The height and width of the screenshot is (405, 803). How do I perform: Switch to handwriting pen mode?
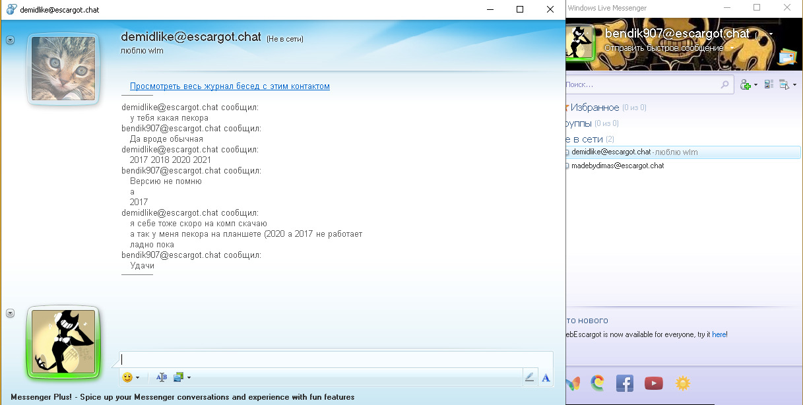click(x=529, y=377)
